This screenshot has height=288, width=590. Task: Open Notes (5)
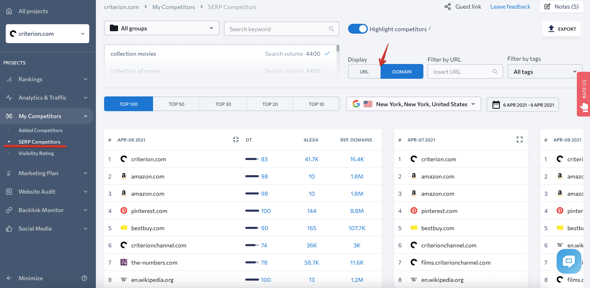pyautogui.click(x=561, y=7)
